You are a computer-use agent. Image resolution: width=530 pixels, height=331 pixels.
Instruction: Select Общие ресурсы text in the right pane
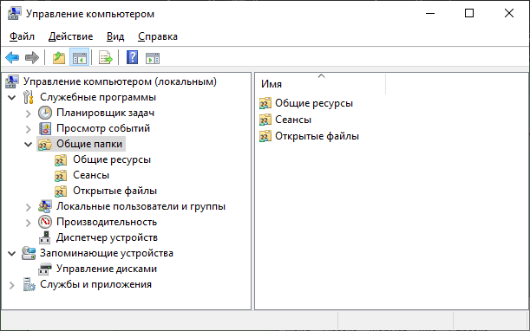pyautogui.click(x=314, y=103)
